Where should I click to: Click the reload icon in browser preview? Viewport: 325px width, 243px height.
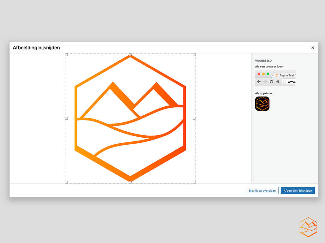tap(271, 82)
